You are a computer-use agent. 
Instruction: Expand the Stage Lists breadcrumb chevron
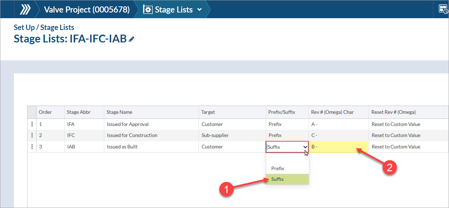pos(199,10)
